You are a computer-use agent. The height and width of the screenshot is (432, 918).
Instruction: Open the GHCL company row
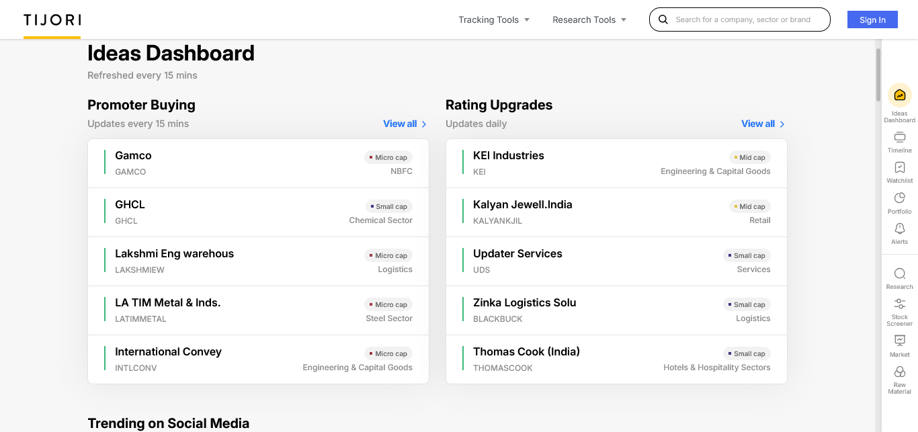click(258, 212)
